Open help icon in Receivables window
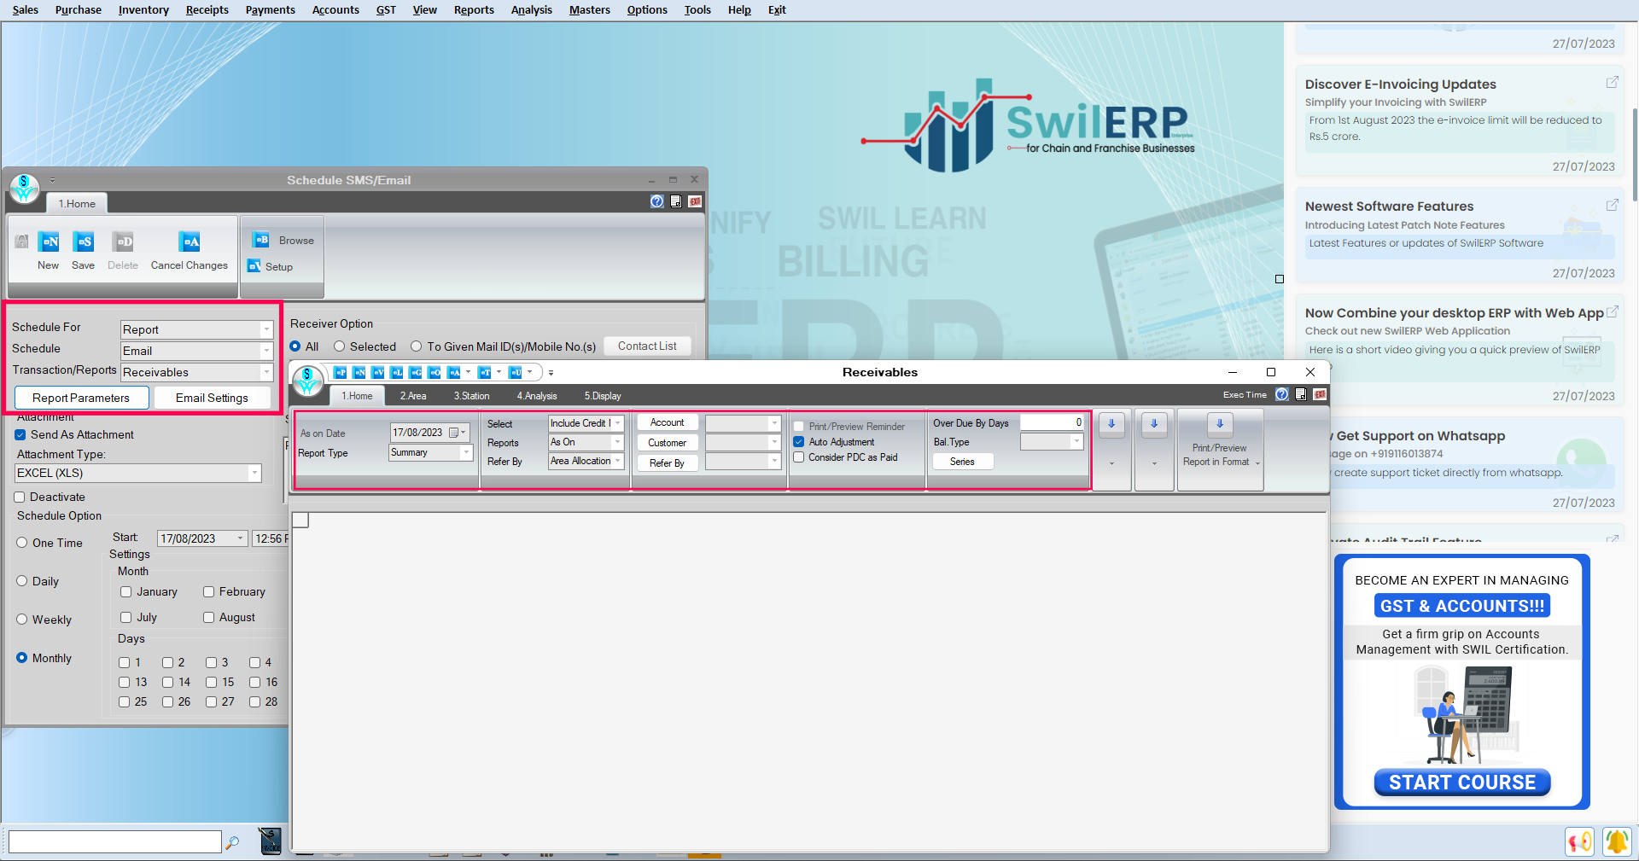 click(1281, 394)
